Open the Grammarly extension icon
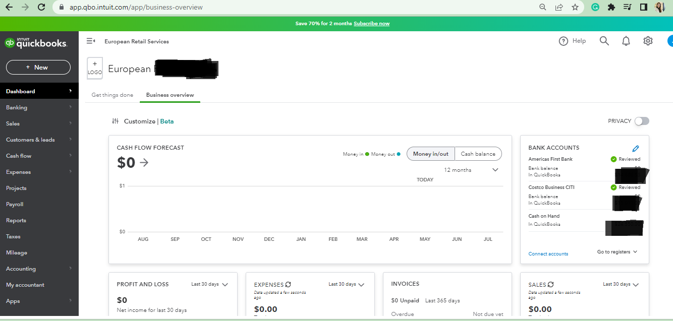This screenshot has height=321, width=673. (x=595, y=7)
